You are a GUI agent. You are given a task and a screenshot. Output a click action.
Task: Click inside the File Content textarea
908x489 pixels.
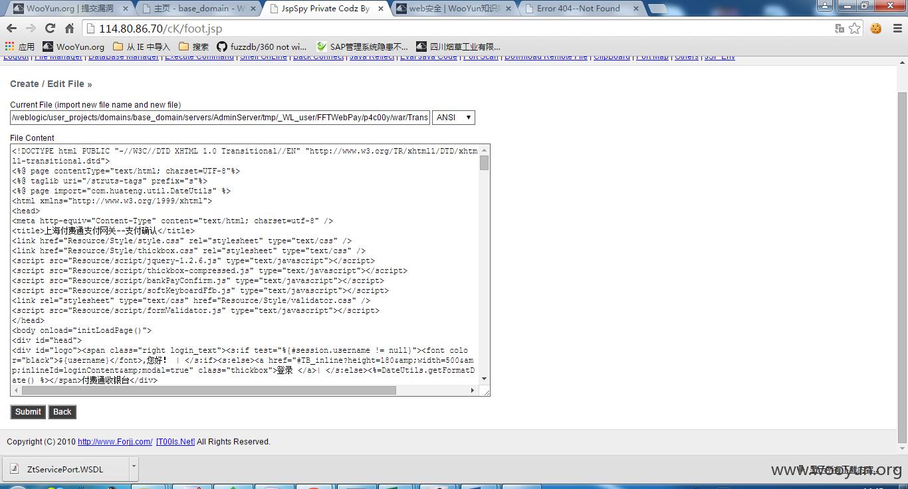[245, 265]
